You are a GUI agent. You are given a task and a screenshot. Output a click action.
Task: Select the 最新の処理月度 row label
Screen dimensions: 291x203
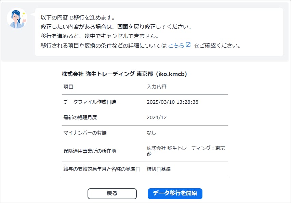pos(80,117)
